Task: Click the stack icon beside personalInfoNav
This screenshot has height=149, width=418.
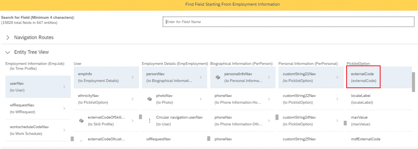Action: (x=218, y=77)
